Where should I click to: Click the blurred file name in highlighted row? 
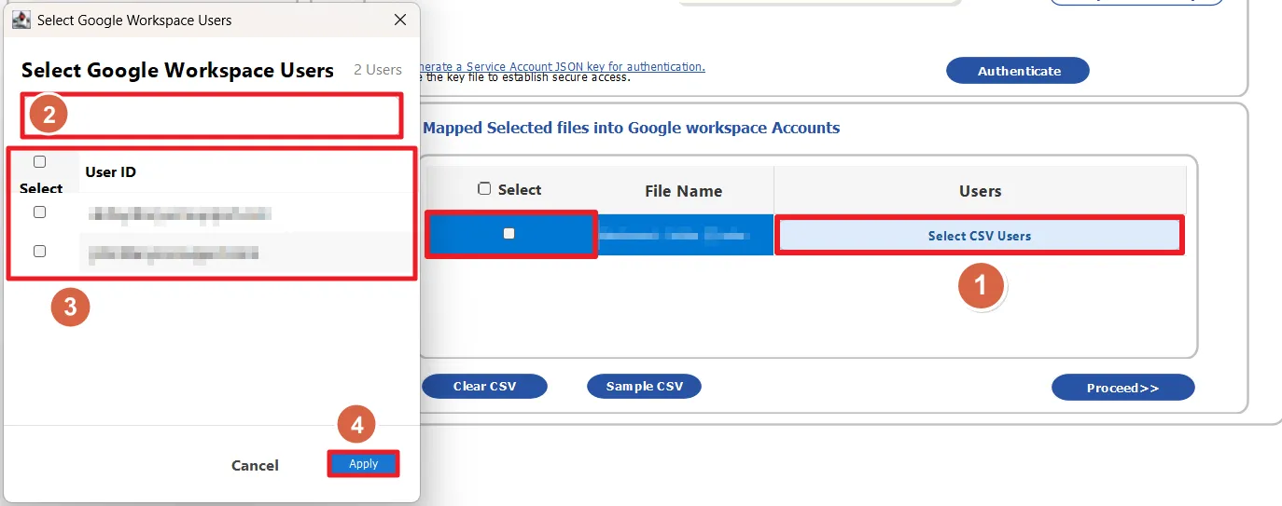pos(676,236)
